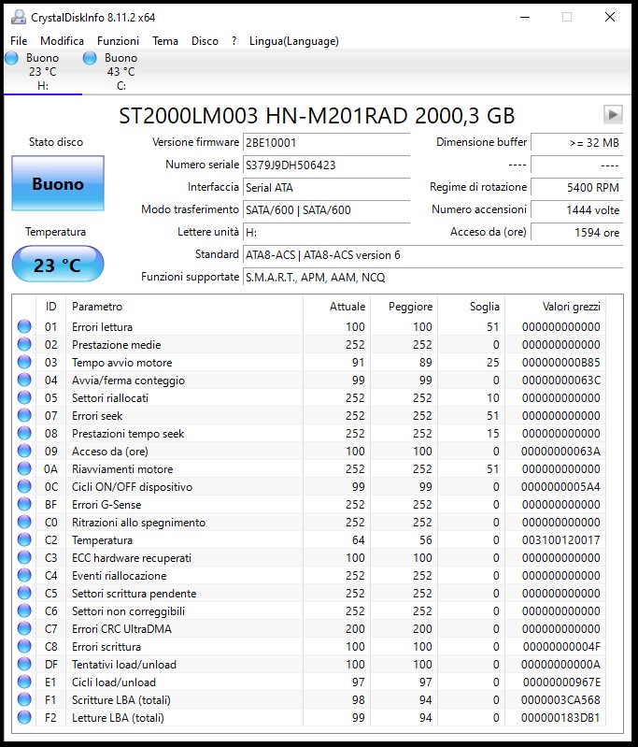638x747 pixels.
Task: Open the Lingua(Language) menu
Action: [293, 41]
